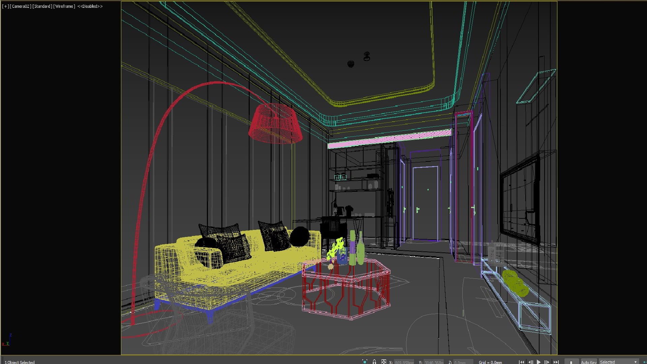Screen dimensions: 647x364
Task: Select the green vases on coffee table
Action: click(356, 248)
